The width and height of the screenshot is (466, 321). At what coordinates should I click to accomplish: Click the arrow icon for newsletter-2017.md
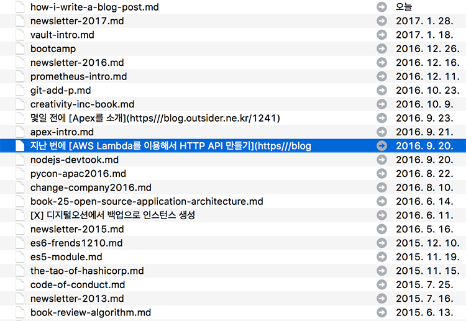381,20
